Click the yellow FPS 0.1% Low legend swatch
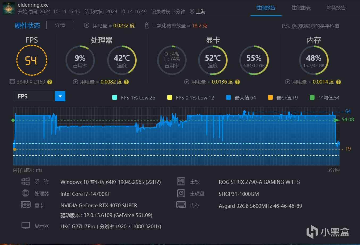This screenshot has width=360, height=245. click(x=170, y=97)
